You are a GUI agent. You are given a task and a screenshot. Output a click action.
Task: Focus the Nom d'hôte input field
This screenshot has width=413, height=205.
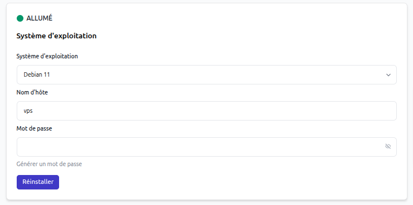pyautogui.click(x=206, y=111)
